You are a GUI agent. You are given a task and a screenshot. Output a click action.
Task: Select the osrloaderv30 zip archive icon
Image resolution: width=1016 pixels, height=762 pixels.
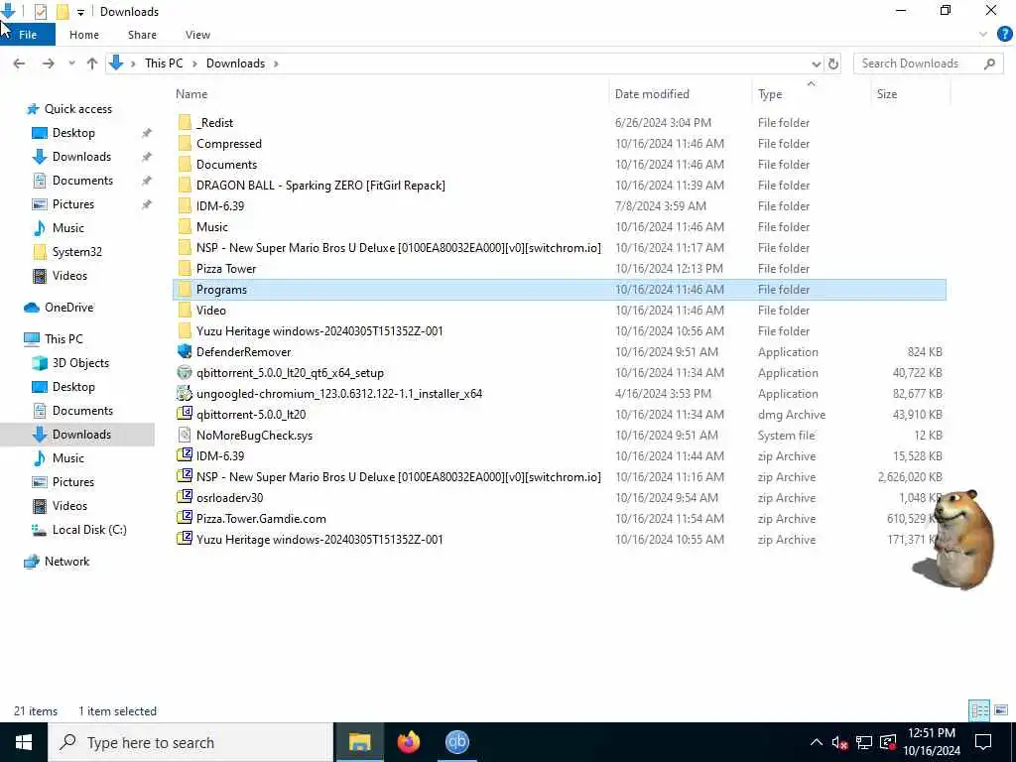(x=185, y=498)
